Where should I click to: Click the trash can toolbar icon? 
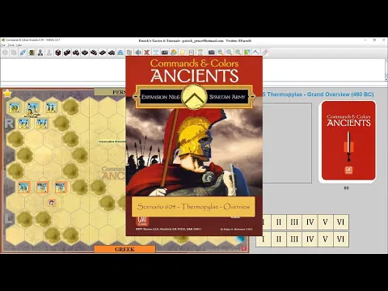[129, 53]
